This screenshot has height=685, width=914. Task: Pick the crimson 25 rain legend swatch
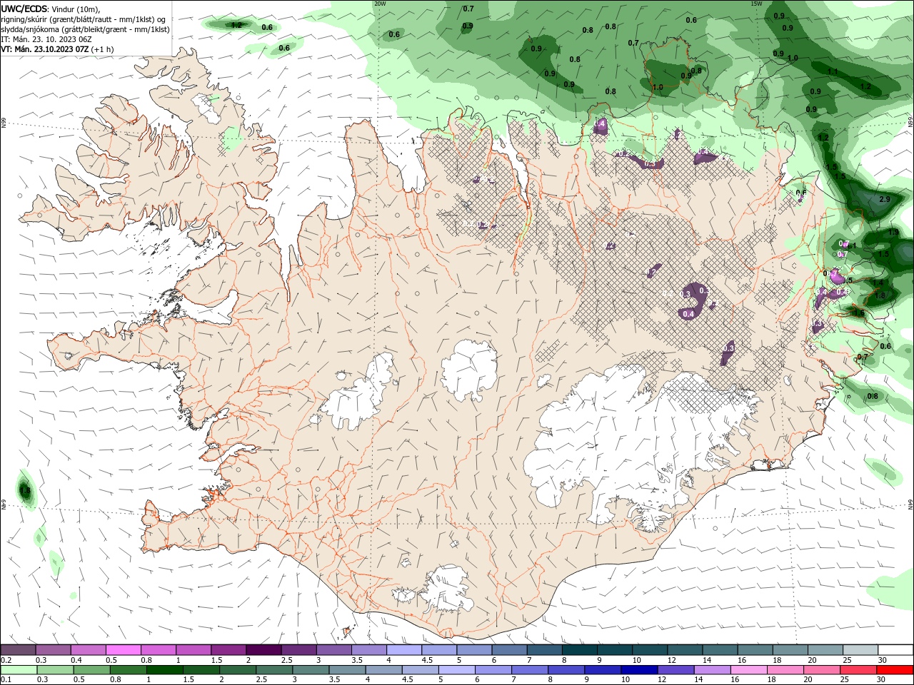pyautogui.click(x=859, y=670)
